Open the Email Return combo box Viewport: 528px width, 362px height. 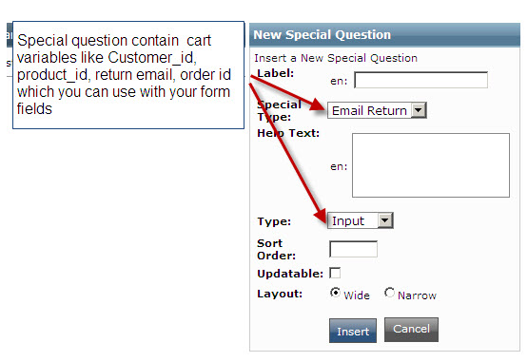tap(377, 110)
